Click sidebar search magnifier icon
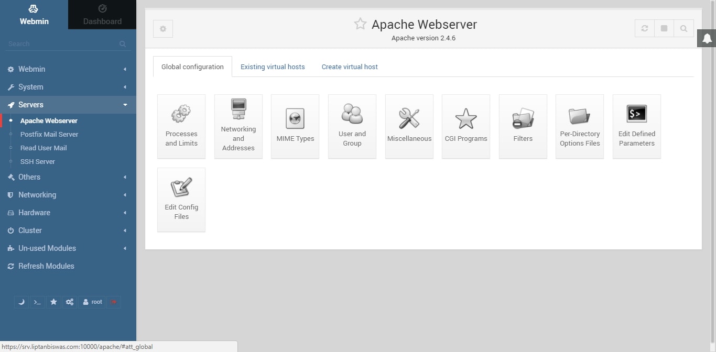The width and height of the screenshot is (716, 352). click(x=123, y=44)
